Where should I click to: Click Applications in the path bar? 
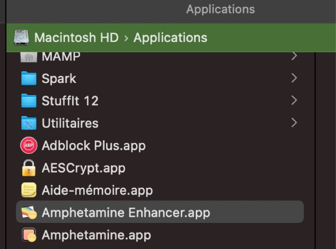click(170, 38)
